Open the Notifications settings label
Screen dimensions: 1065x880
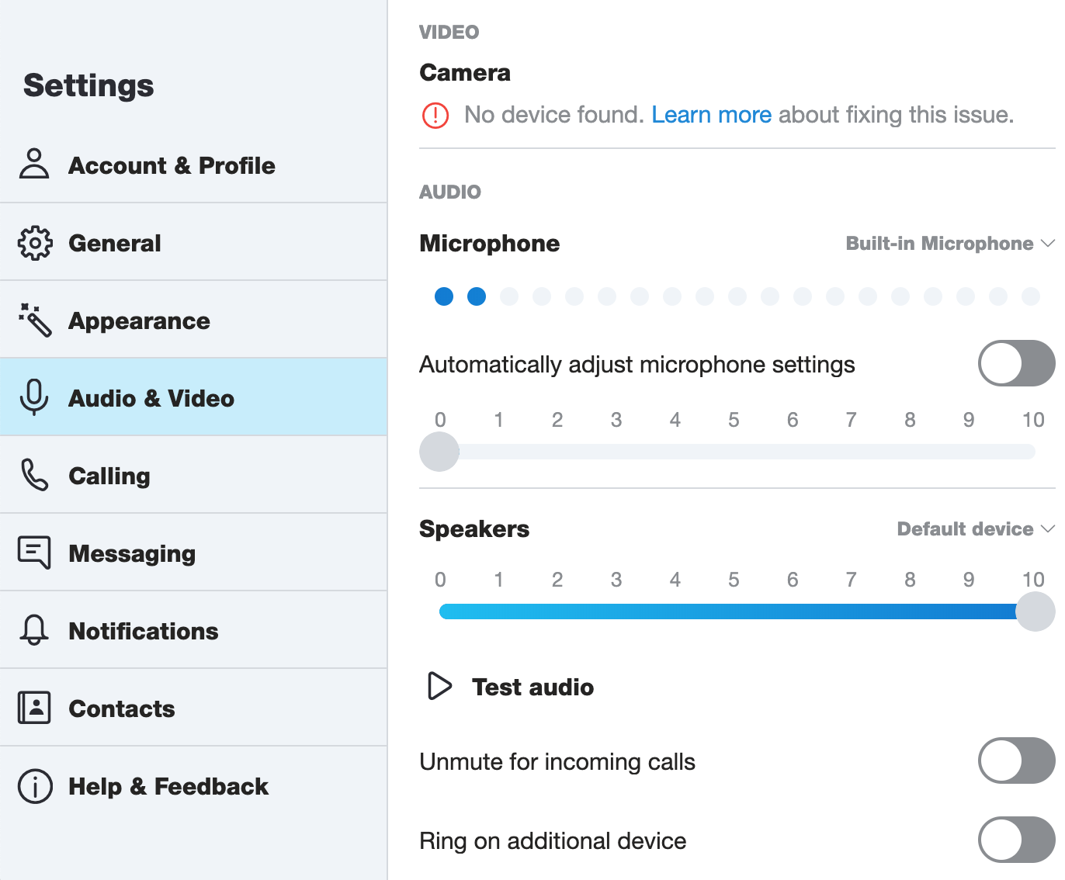click(144, 631)
